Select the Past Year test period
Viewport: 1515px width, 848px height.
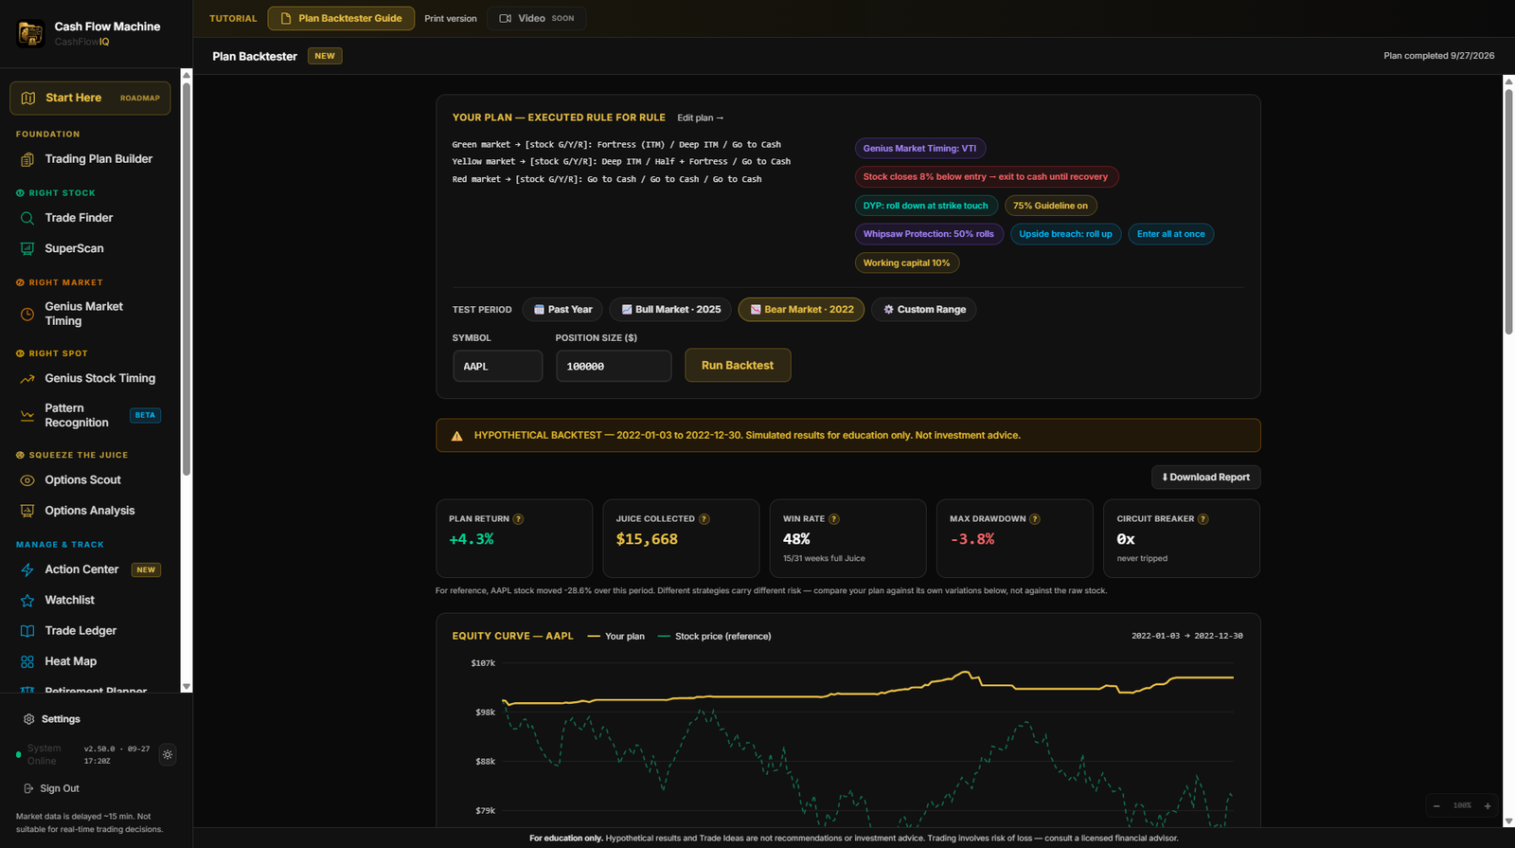[x=562, y=310]
